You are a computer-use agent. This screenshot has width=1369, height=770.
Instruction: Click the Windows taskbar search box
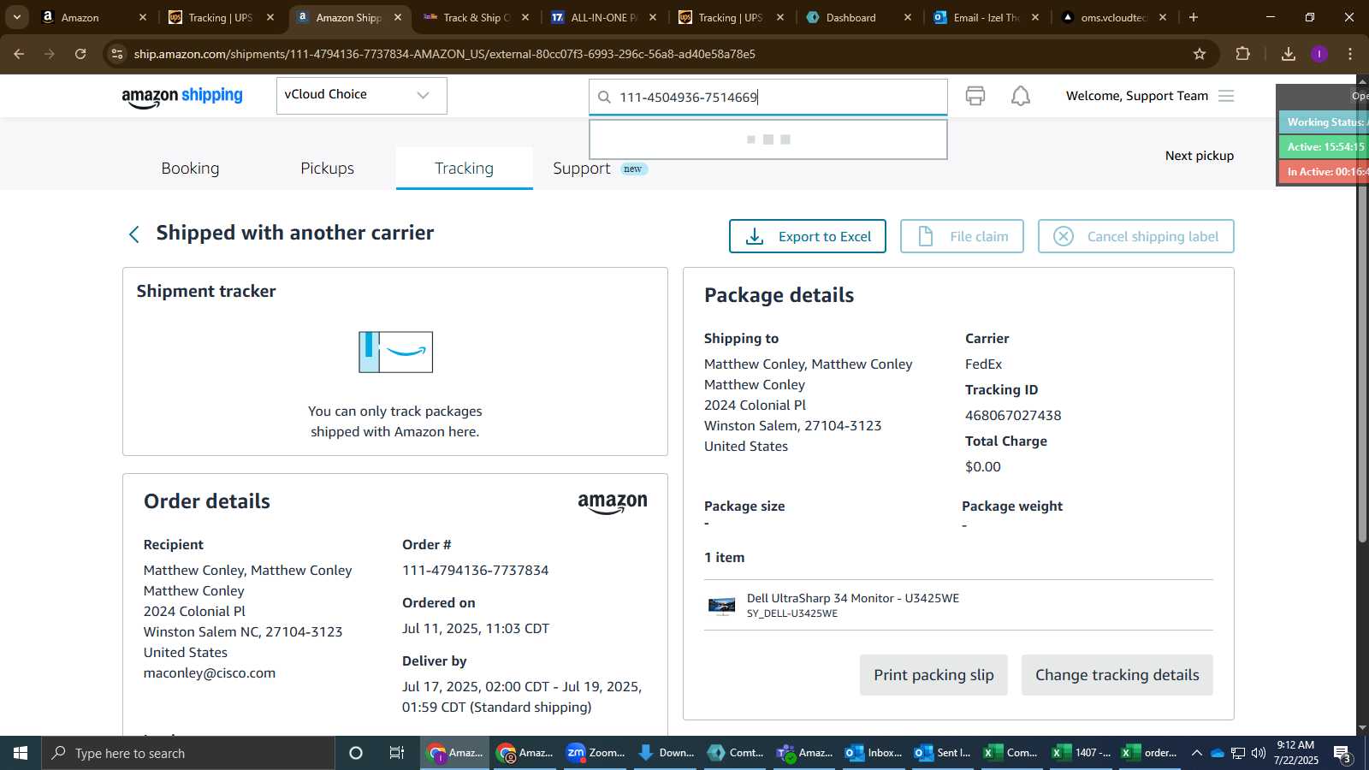pyautogui.click(x=188, y=753)
